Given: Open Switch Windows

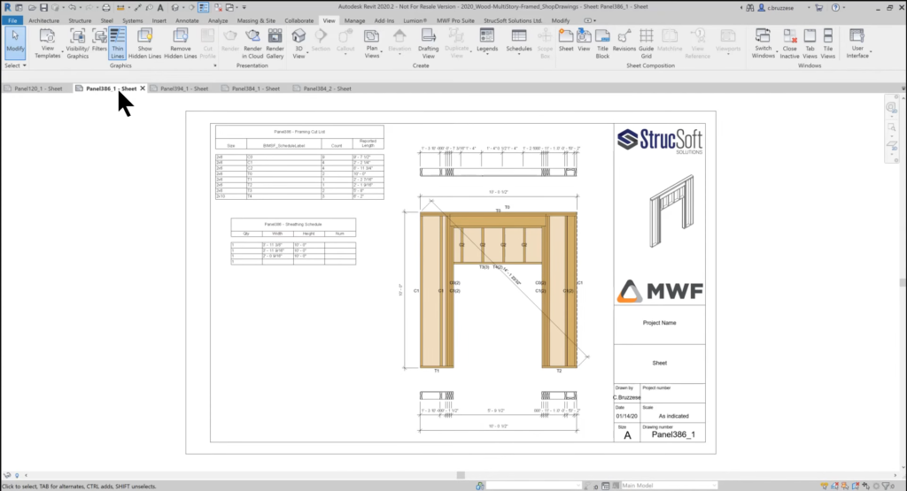Looking at the screenshot, I should pyautogui.click(x=763, y=43).
